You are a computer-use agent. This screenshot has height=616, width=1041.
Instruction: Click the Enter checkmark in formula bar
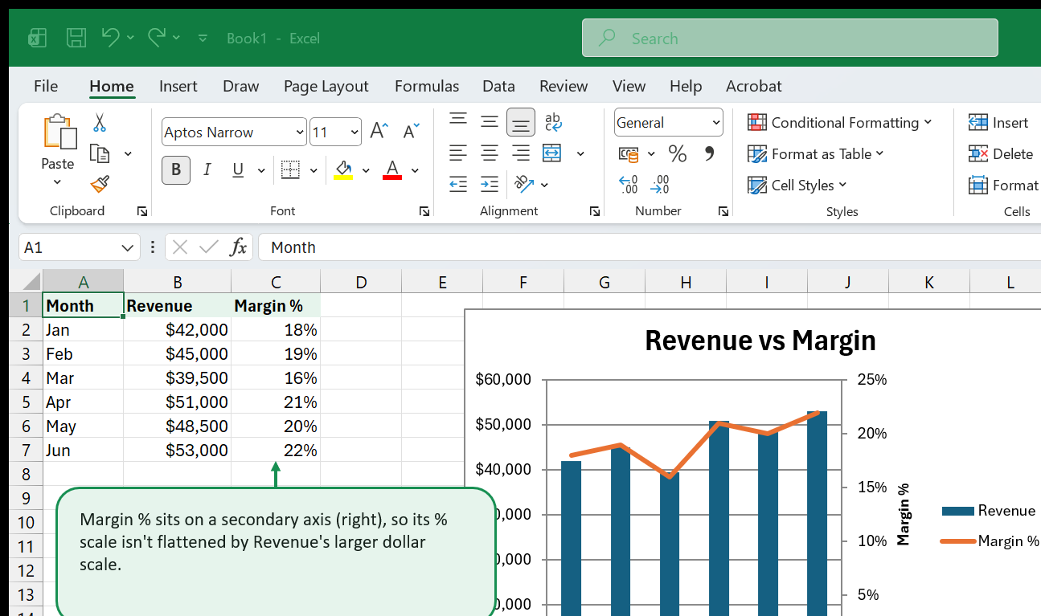[x=209, y=247]
